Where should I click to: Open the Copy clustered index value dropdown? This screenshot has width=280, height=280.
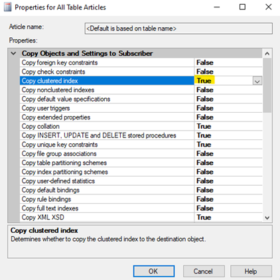tap(257, 81)
